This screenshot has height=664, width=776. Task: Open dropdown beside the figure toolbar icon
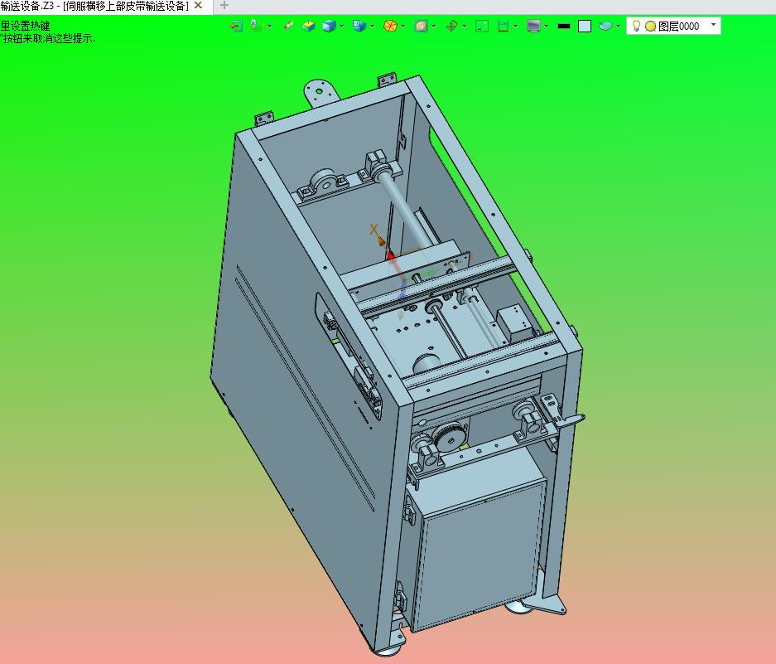pos(270,27)
